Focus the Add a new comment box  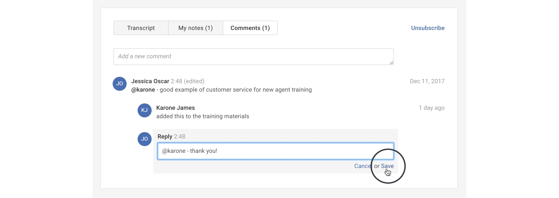[x=253, y=57]
